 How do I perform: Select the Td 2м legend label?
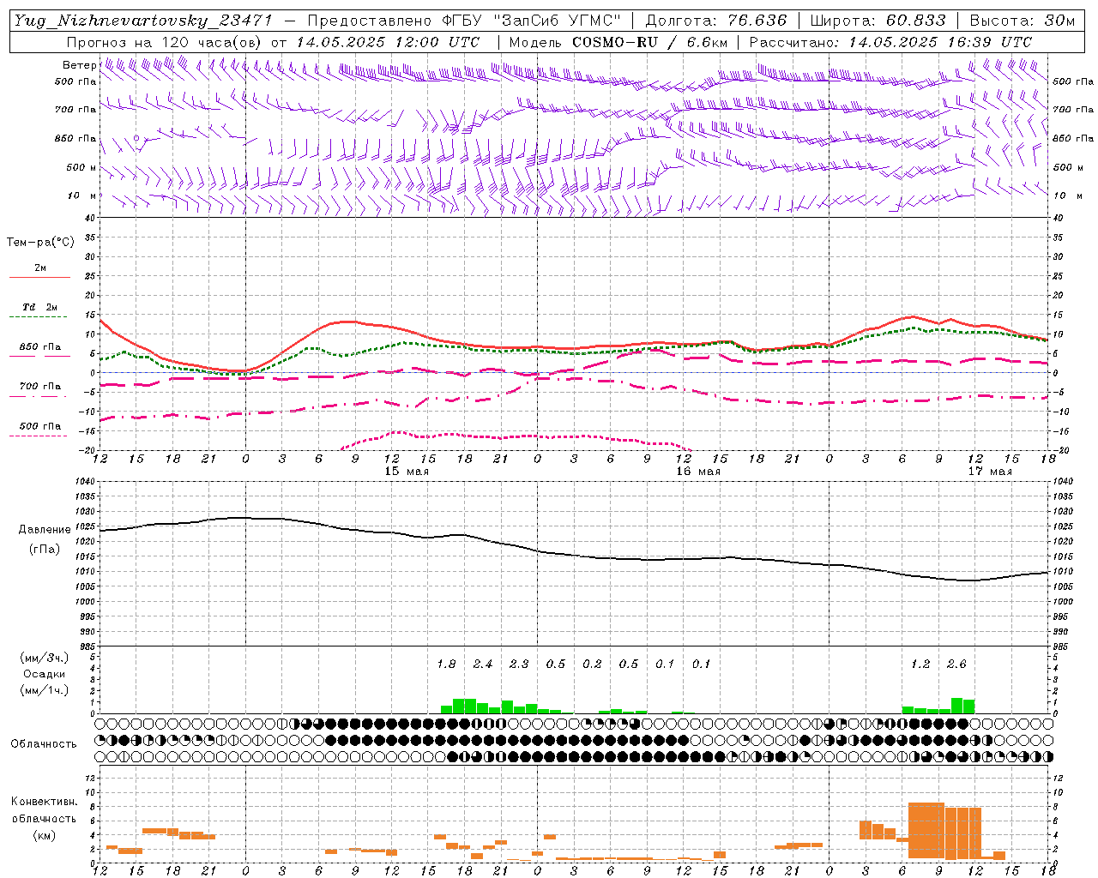40,307
